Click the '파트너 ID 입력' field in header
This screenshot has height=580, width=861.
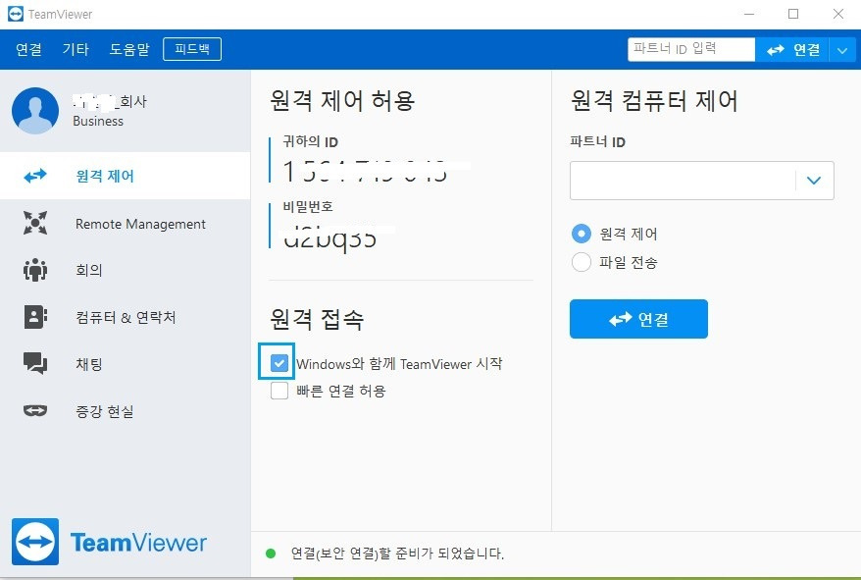pos(691,49)
